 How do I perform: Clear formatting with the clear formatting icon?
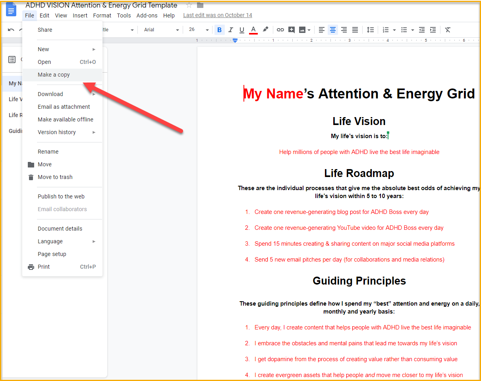pos(448,30)
